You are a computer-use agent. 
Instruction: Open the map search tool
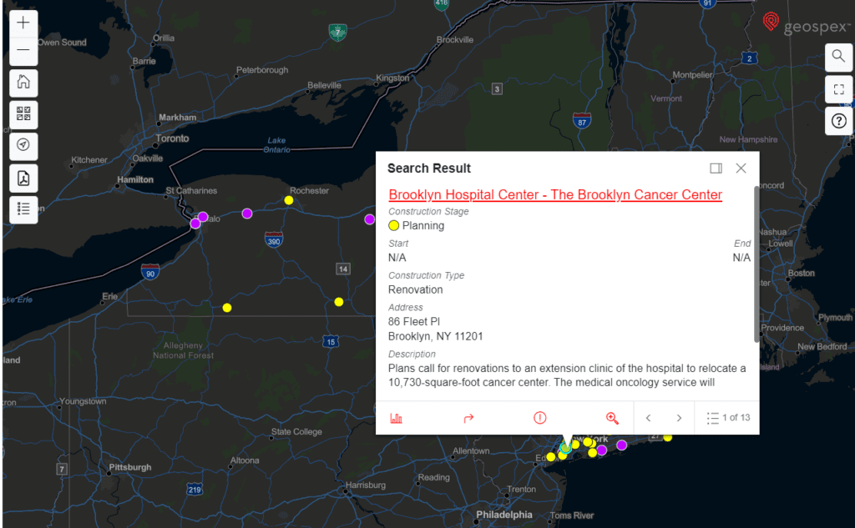pos(838,56)
